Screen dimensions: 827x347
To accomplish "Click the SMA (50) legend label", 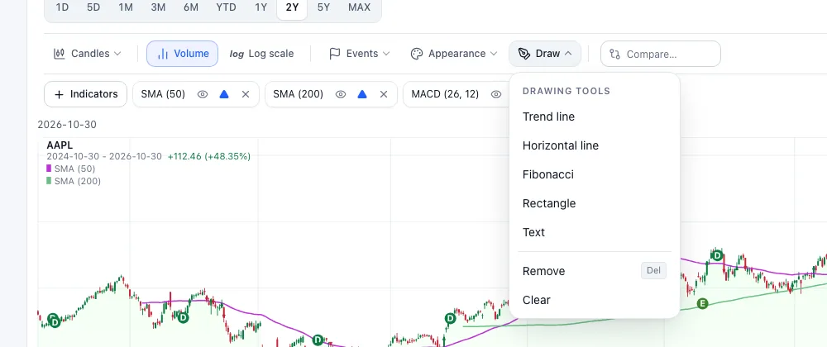I will tap(74, 169).
